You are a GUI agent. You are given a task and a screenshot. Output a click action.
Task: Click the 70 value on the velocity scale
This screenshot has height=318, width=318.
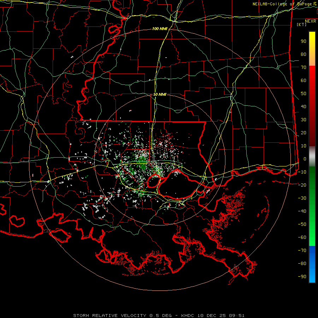(304, 67)
